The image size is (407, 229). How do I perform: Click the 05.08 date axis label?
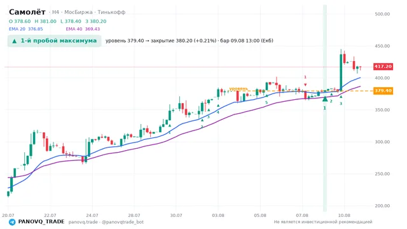click(x=260, y=215)
